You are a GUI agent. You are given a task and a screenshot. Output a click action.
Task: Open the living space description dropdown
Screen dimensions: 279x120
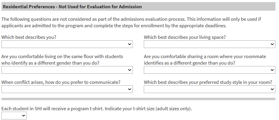coord(209,44)
